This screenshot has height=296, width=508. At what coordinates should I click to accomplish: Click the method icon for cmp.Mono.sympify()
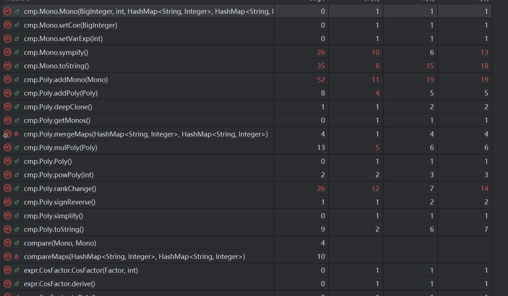pos(7,52)
